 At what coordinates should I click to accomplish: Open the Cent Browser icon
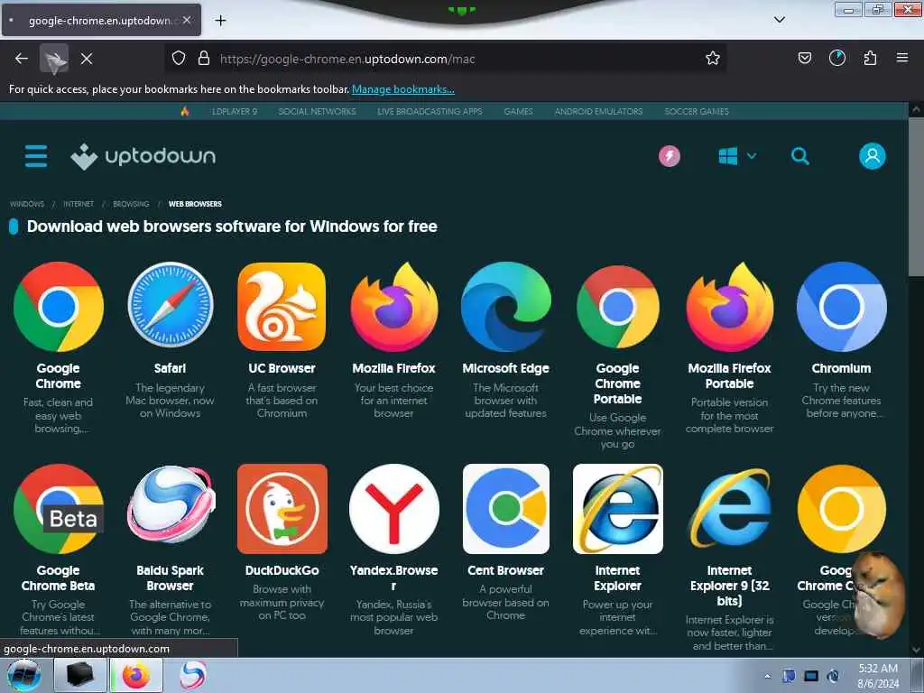(505, 509)
